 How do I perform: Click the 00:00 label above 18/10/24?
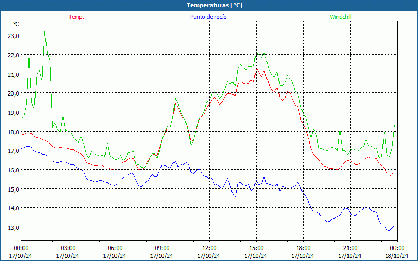point(397,248)
